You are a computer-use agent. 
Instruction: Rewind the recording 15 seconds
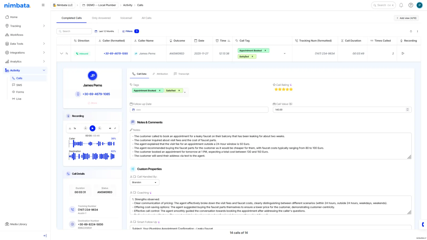coord(85,128)
